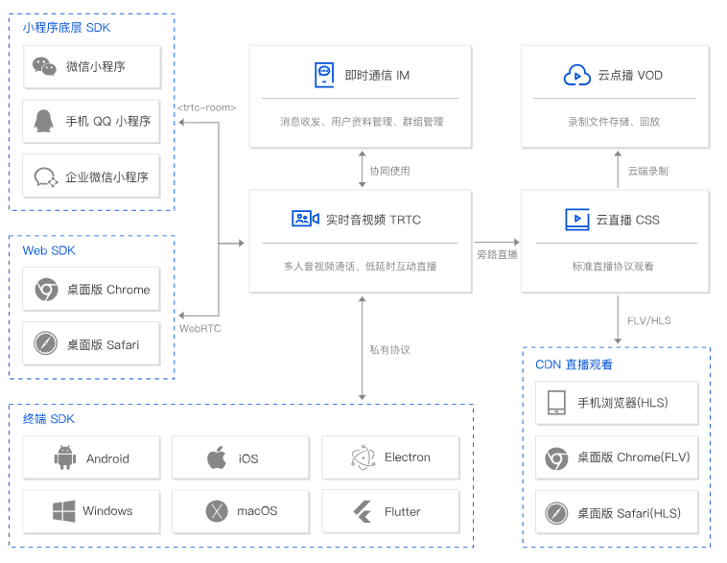Click the TRTC video camera icon

pos(306,219)
